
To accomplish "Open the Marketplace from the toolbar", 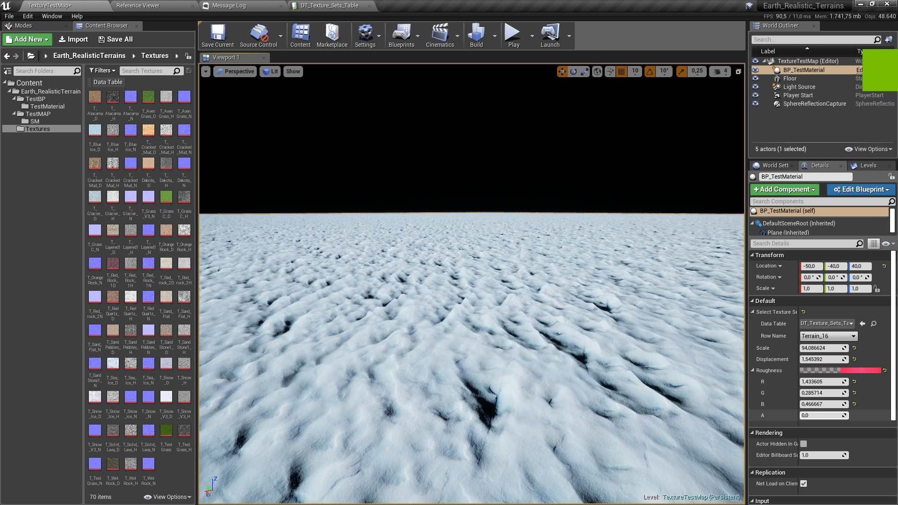I will point(332,35).
